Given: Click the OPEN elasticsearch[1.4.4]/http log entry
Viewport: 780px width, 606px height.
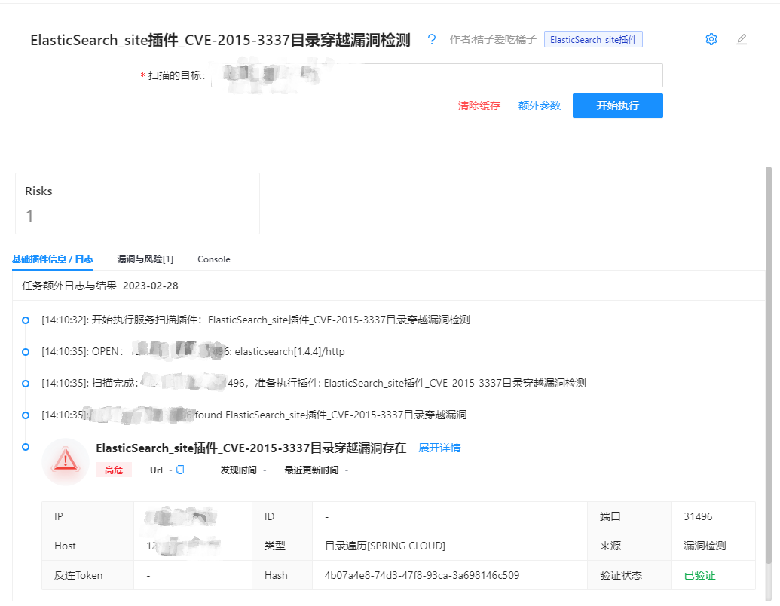Looking at the screenshot, I should tap(193, 351).
